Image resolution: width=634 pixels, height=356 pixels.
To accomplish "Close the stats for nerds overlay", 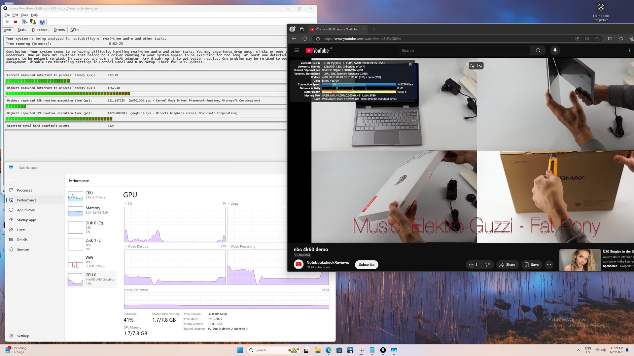I will tap(410, 64).
